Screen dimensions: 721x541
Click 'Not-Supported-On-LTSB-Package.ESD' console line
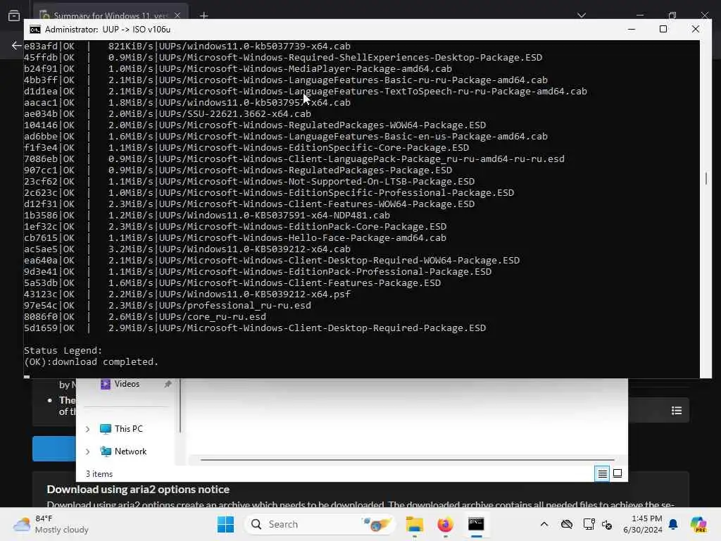(382, 181)
